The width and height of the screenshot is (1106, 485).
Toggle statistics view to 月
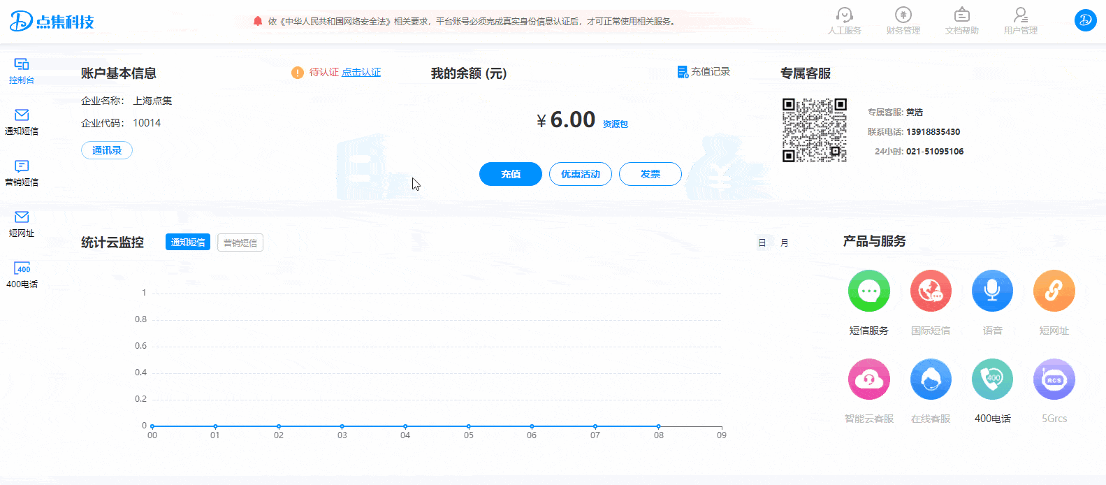[x=785, y=243]
